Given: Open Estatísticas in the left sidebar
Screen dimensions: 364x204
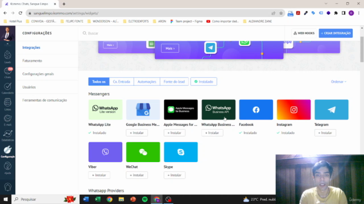Looking at the screenshot, I should coord(7,135).
